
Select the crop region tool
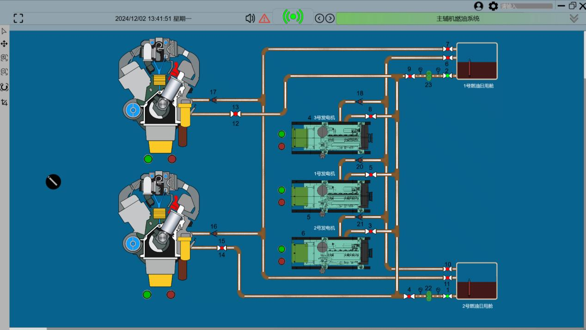click(x=4, y=102)
